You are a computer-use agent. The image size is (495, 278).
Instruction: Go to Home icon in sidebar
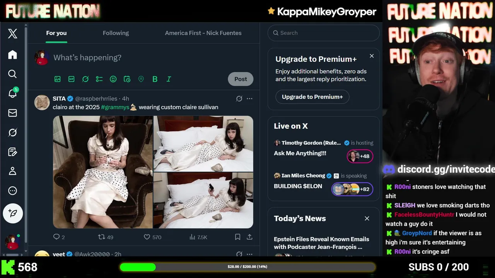(12, 54)
